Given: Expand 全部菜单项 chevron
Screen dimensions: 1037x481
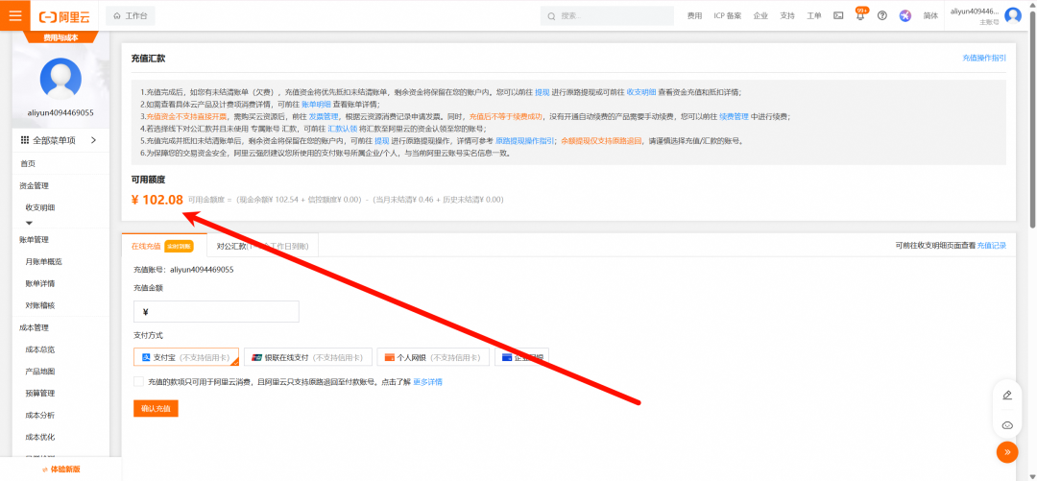Looking at the screenshot, I should [93, 139].
